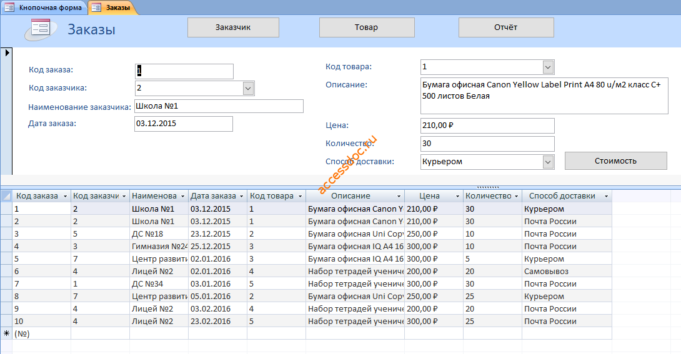Open the Код заказа column filter arrow
Image resolution: width=681 pixels, height=354 pixels.
[x=65, y=197]
